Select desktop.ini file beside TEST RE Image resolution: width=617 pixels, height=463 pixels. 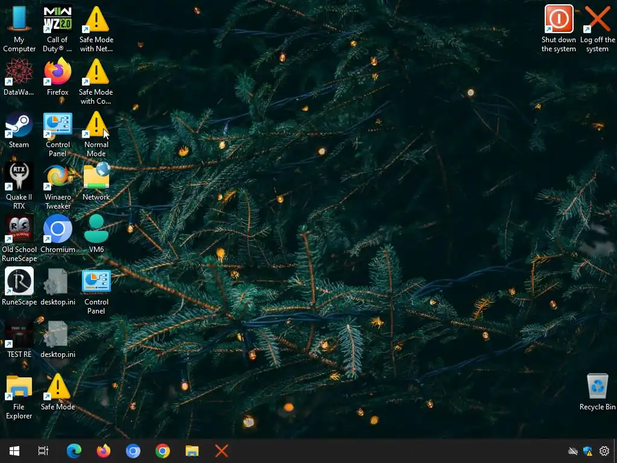pyautogui.click(x=57, y=339)
